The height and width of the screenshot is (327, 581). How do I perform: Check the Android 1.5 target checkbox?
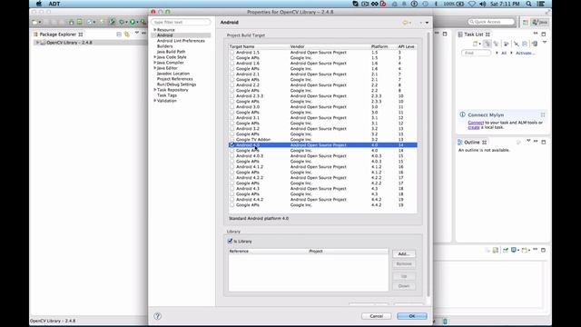(x=232, y=53)
